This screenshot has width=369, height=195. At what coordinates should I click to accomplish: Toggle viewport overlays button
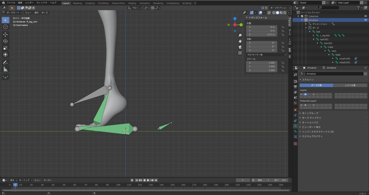pyautogui.click(x=261, y=13)
